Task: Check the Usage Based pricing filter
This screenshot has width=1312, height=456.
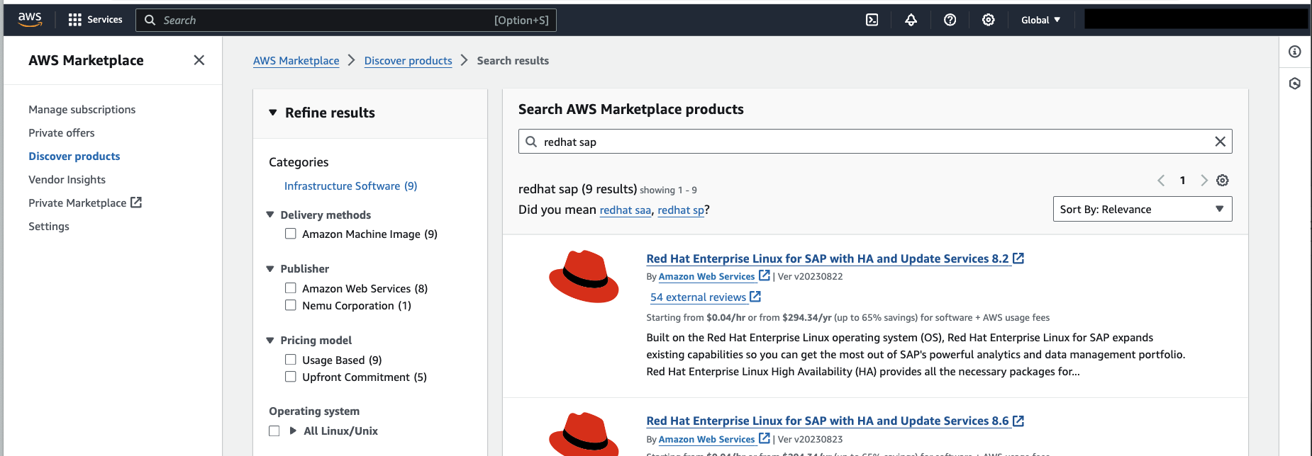Action: point(290,360)
